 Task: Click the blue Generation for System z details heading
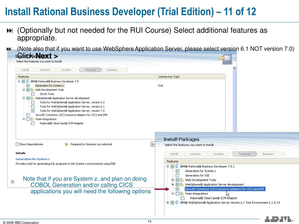[x=33, y=159]
